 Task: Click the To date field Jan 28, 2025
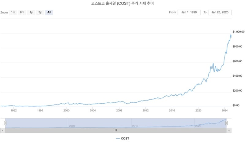[220, 12]
